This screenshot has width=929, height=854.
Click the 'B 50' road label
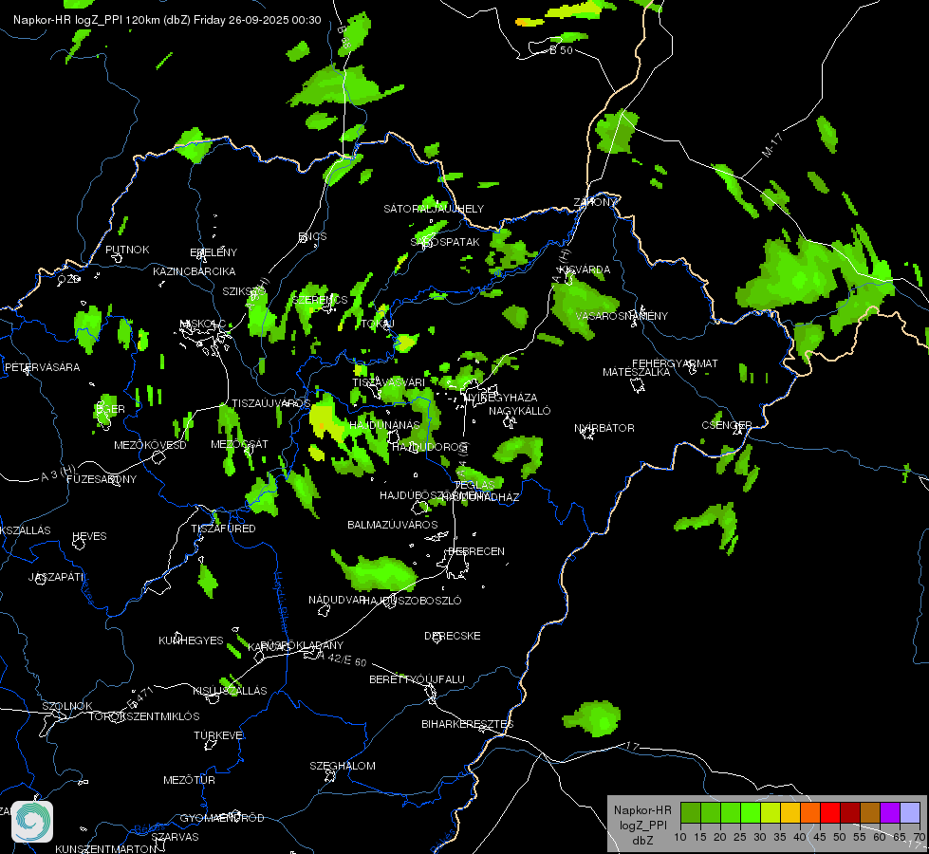coord(561,50)
